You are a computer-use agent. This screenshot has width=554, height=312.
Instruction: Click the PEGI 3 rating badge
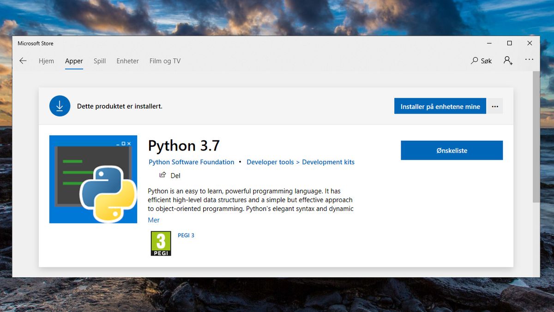(161, 243)
